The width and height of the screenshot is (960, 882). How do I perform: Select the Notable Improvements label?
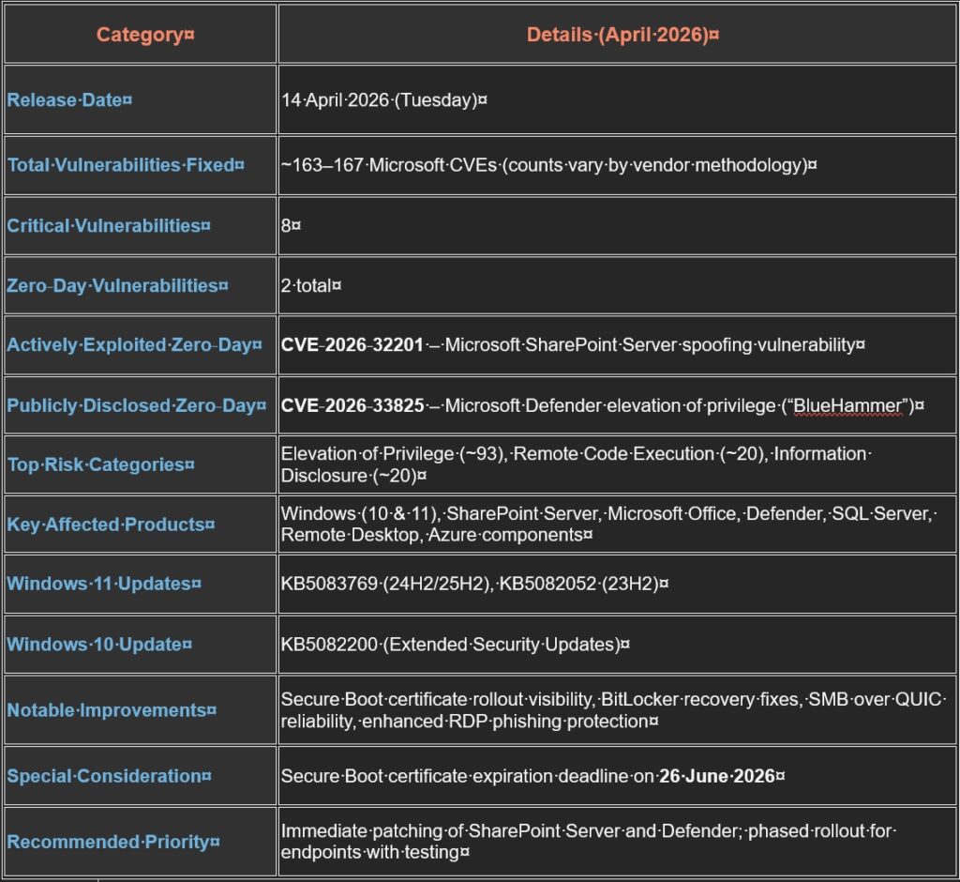click(x=106, y=710)
